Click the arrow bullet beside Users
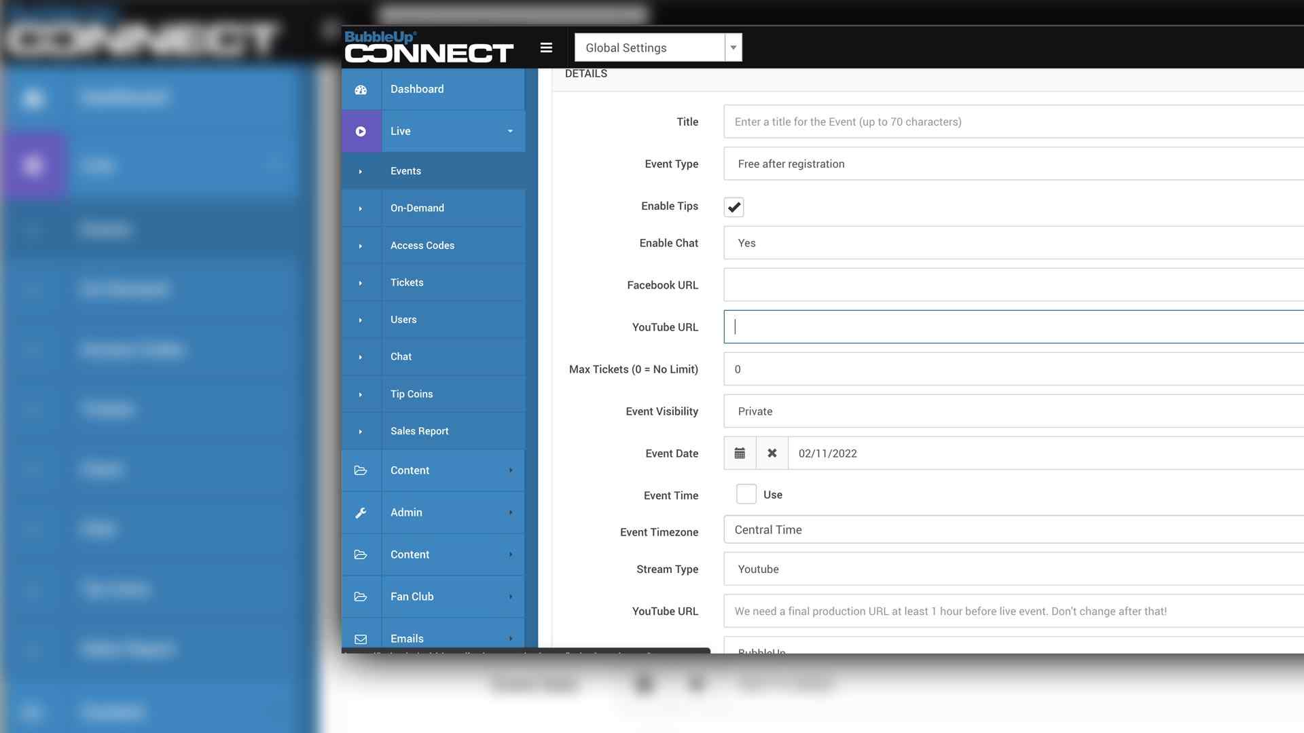Image resolution: width=1304 pixels, height=733 pixels. point(361,320)
